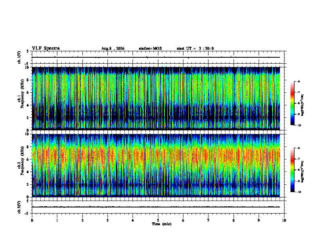Click the ch.2 spectrogram color bar
This screenshot has height=247, width=320.
point(293,170)
